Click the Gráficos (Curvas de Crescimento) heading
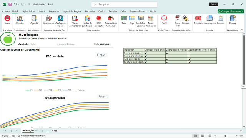The height and width of the screenshot is (138, 246). pyautogui.click(x=20, y=50)
